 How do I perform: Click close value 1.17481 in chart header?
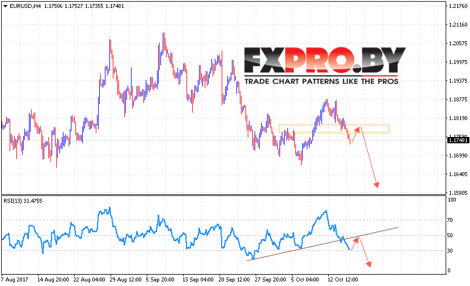coord(115,6)
